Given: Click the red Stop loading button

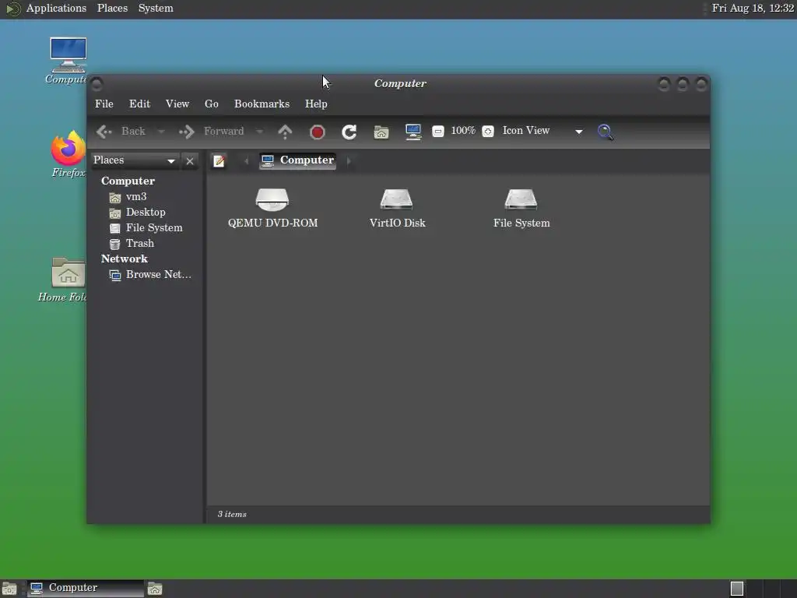Looking at the screenshot, I should point(318,132).
